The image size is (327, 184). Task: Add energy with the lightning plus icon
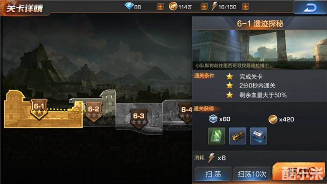click(x=245, y=7)
